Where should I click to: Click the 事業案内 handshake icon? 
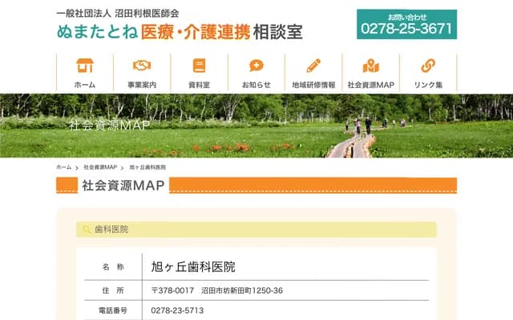coord(142,66)
